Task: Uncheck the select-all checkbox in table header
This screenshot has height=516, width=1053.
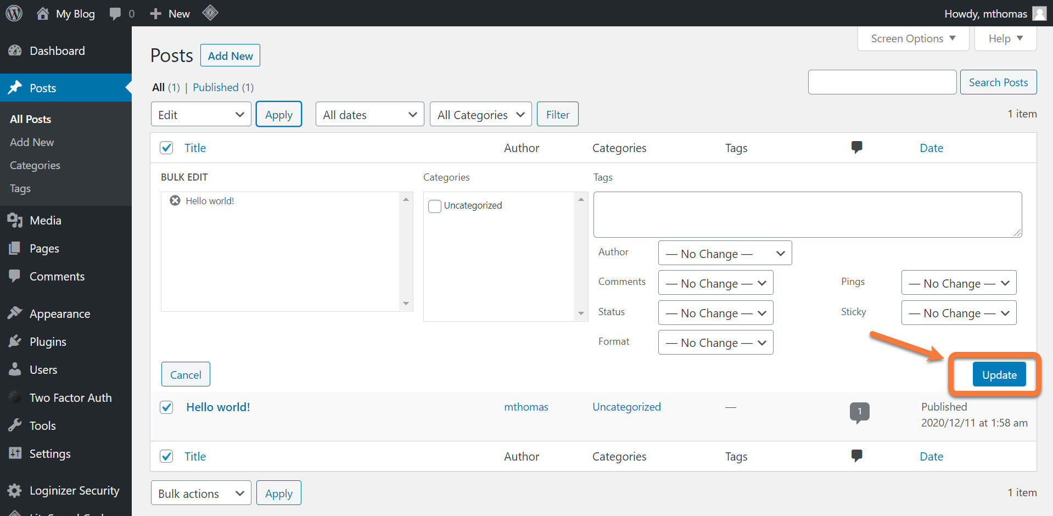Action: (166, 148)
